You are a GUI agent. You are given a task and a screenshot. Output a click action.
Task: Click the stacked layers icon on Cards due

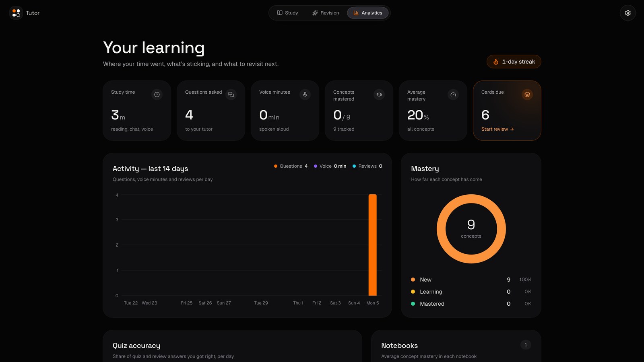(x=527, y=95)
